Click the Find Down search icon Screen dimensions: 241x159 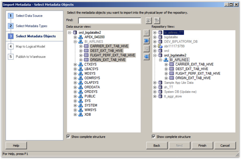tap(157, 21)
